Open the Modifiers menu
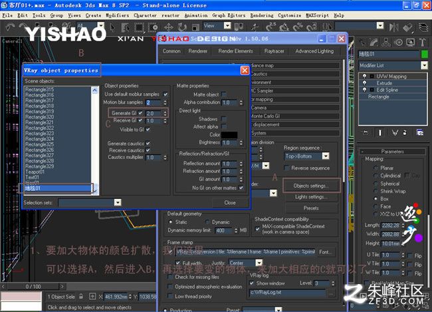The image size is (432, 312). [118, 15]
